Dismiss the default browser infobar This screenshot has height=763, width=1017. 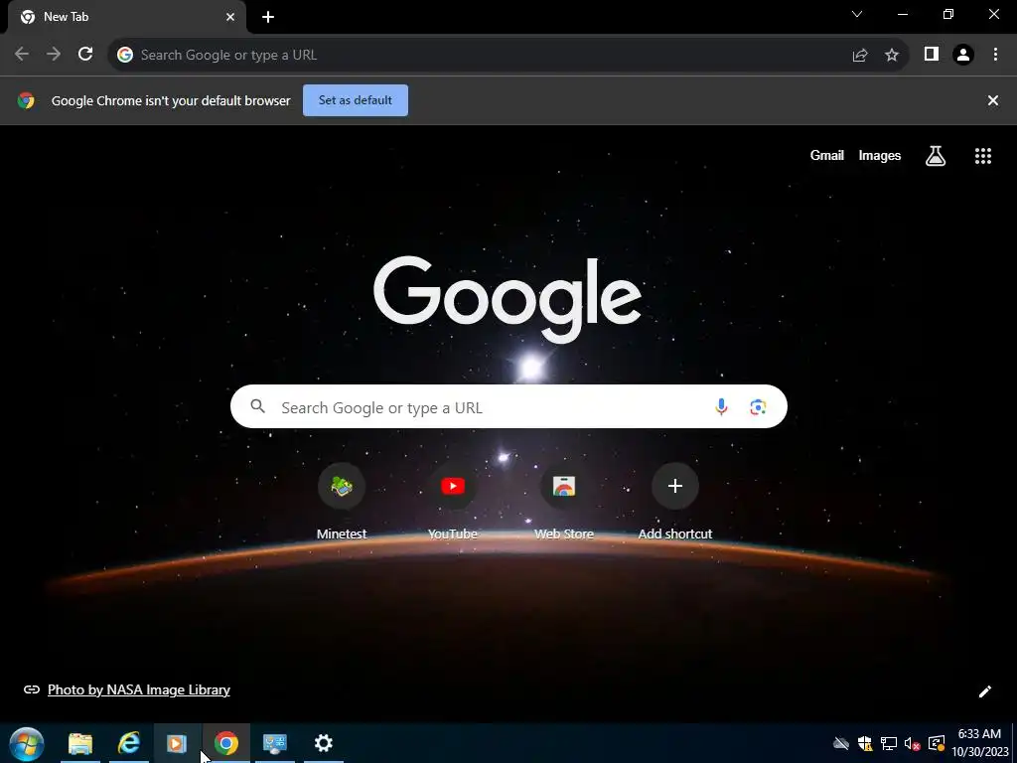pos(993,100)
